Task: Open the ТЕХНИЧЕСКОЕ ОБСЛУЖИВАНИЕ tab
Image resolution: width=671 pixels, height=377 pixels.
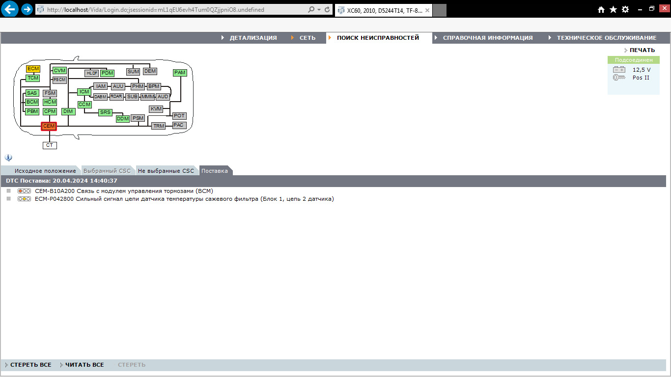Action: coord(607,38)
